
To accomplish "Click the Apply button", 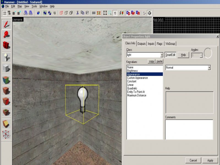I will [210, 160].
